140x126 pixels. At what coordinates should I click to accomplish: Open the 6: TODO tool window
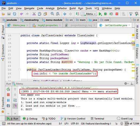point(49,119)
